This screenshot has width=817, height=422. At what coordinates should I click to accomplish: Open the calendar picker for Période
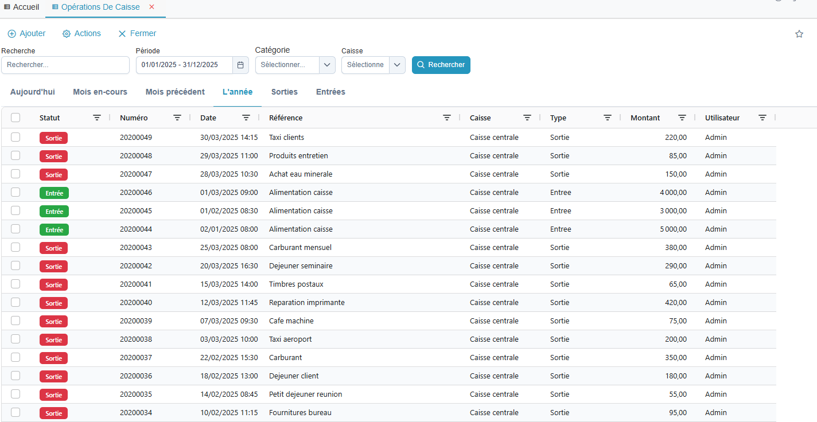tap(240, 65)
